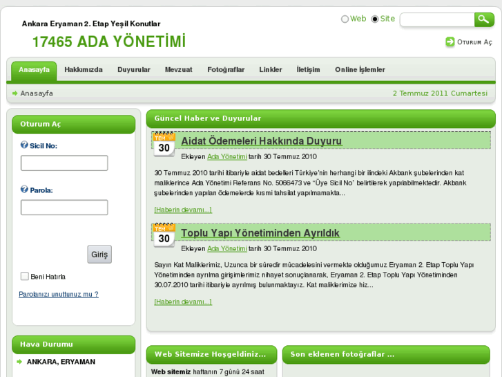Open the Duyurular menu item
Viewport: 502px width, 377px height.
point(134,70)
